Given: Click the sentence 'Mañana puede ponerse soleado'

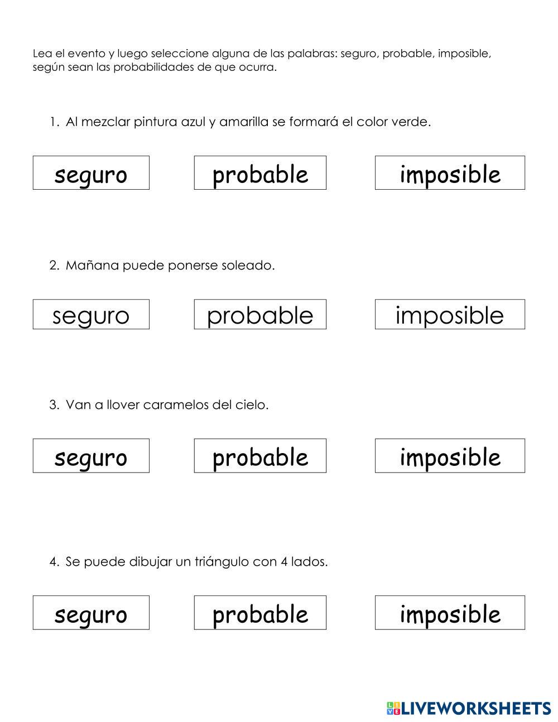Looking at the screenshot, I should 170,266.
